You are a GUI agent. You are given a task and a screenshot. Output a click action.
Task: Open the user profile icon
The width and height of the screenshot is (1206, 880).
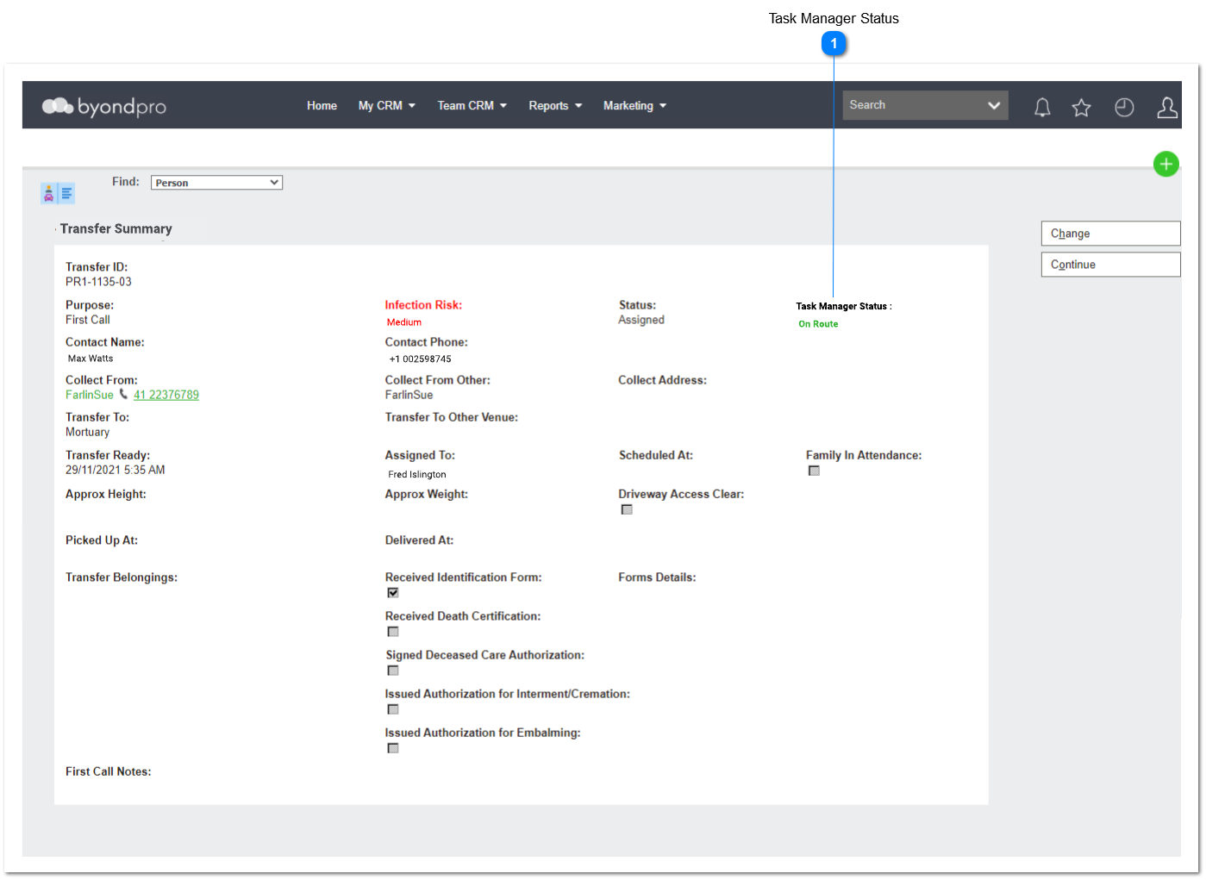coord(1167,107)
